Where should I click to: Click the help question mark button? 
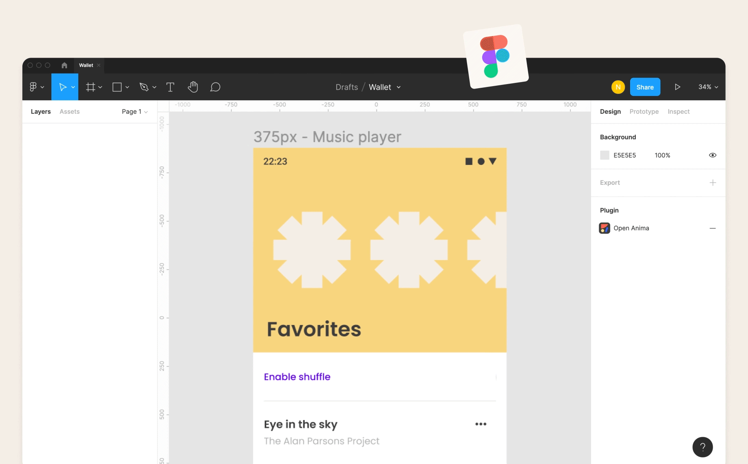click(x=702, y=447)
